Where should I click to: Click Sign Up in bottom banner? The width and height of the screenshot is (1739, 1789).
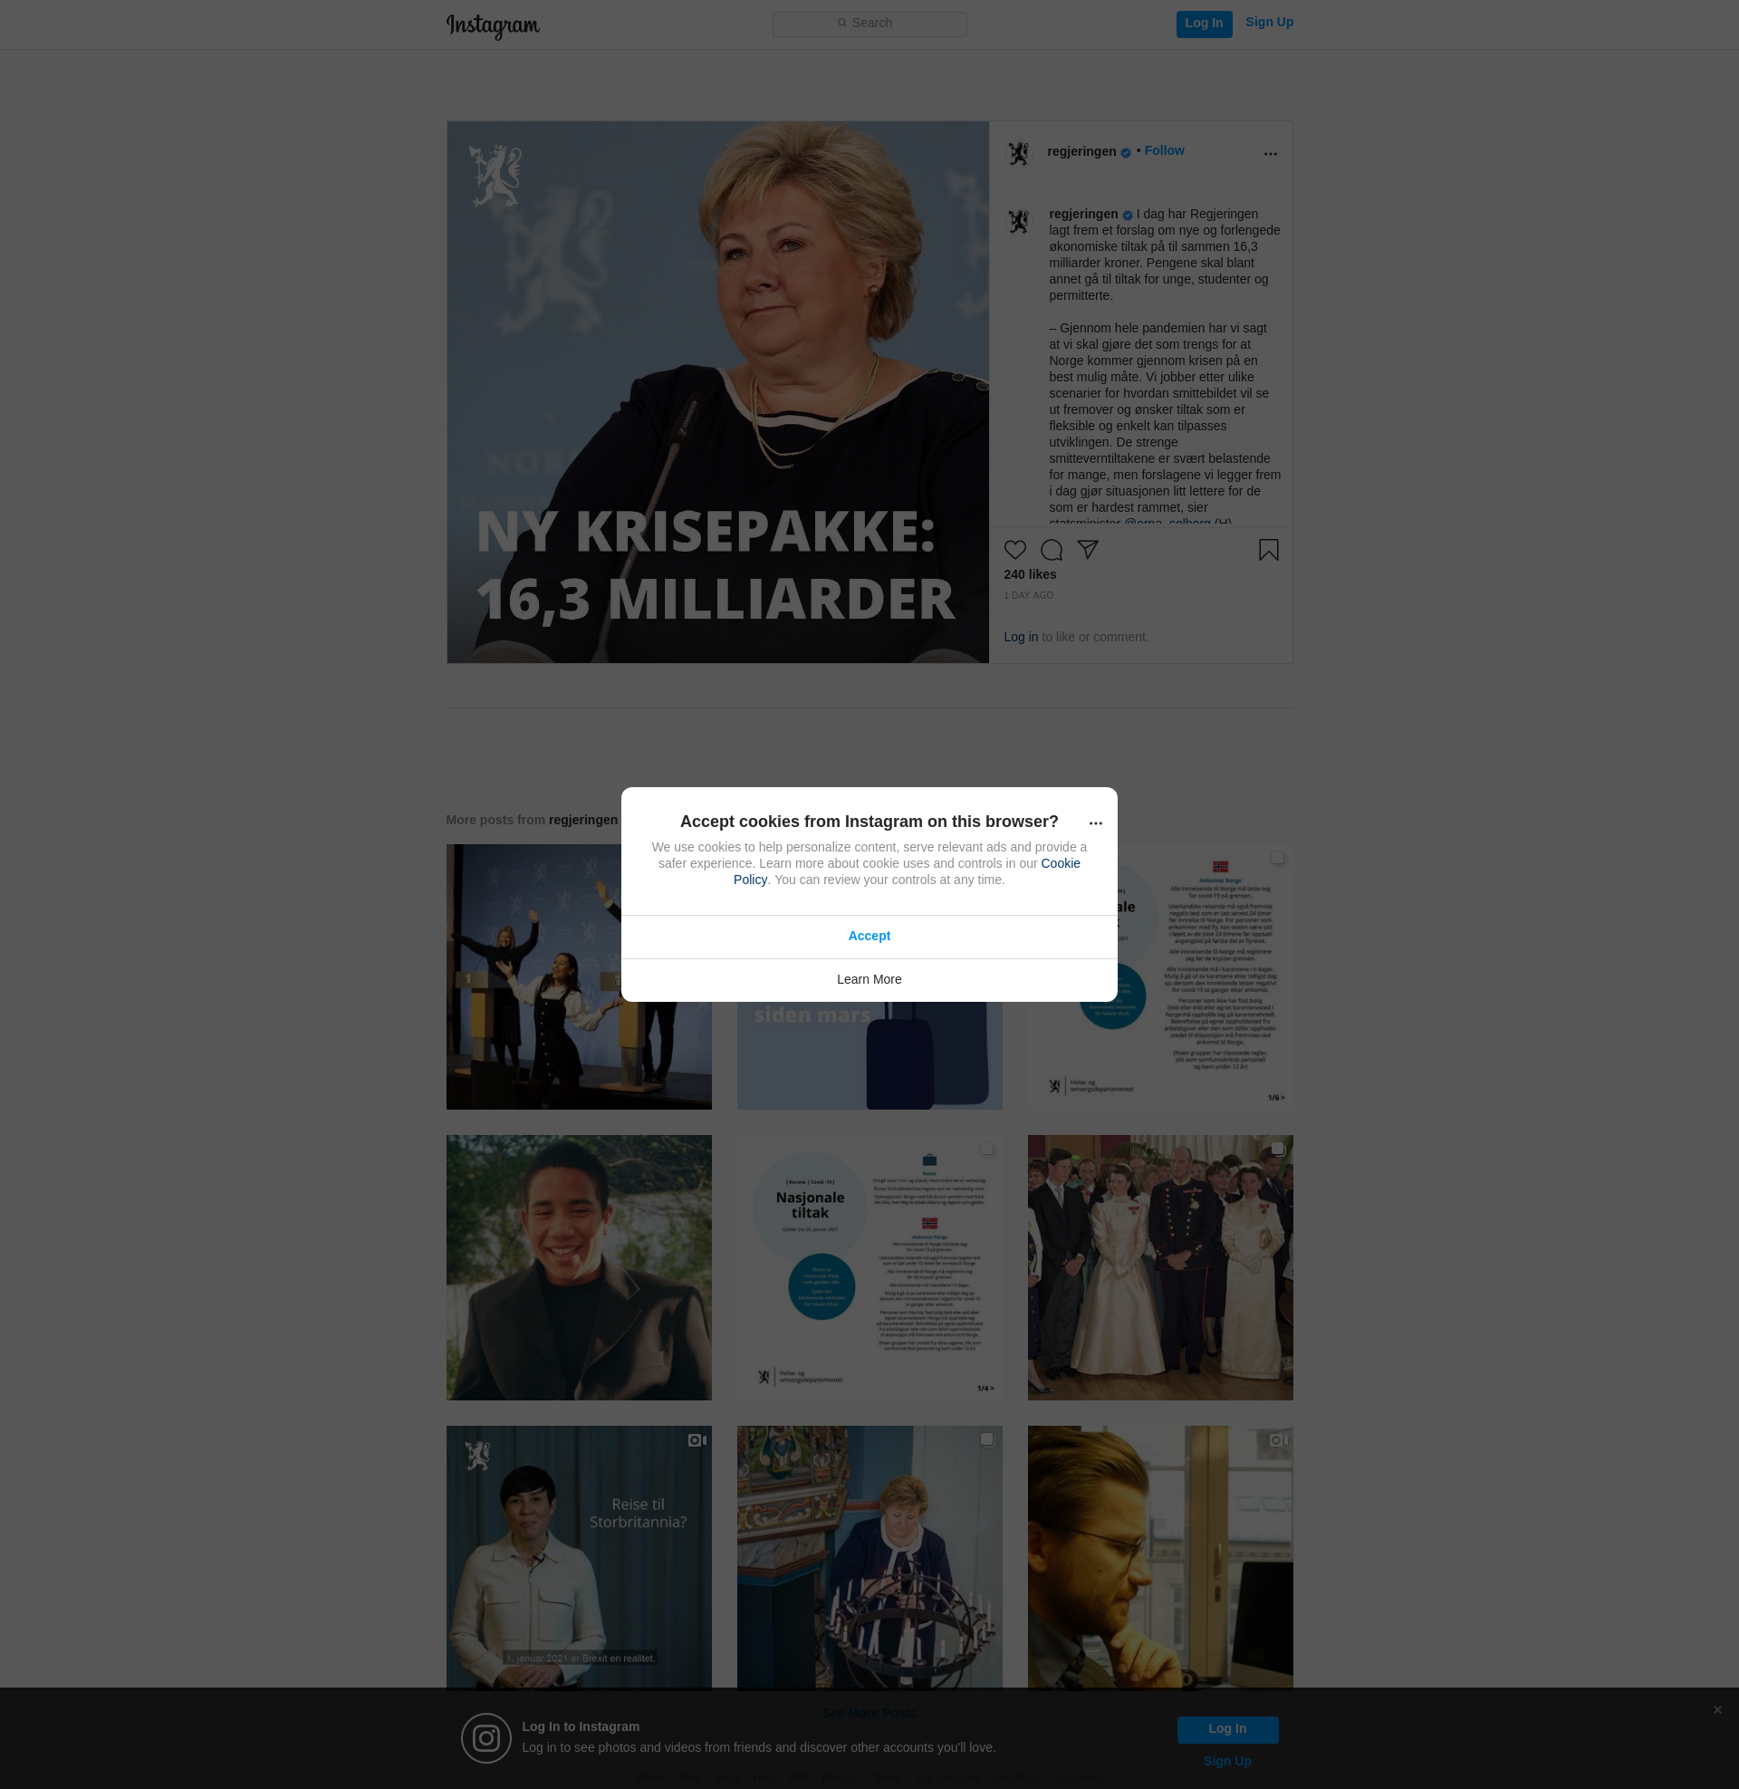1226,1762
